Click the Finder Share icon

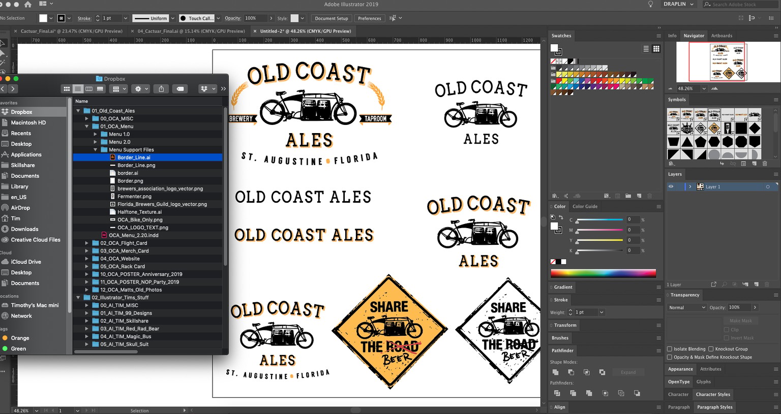pos(161,89)
